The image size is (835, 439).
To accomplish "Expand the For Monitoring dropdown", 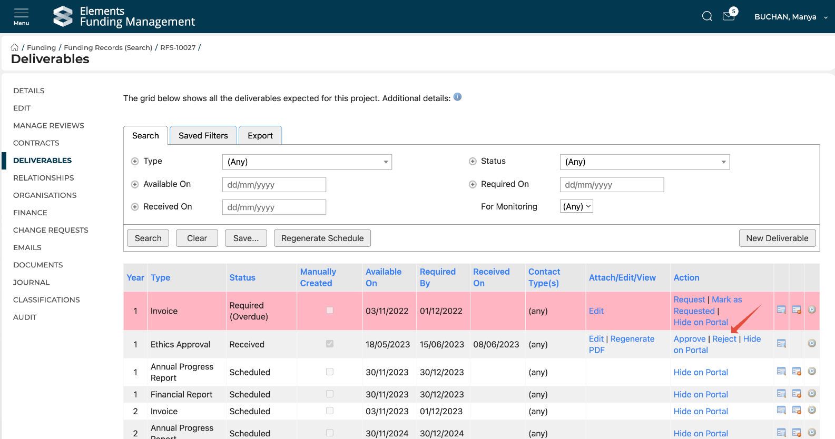I will pos(576,206).
